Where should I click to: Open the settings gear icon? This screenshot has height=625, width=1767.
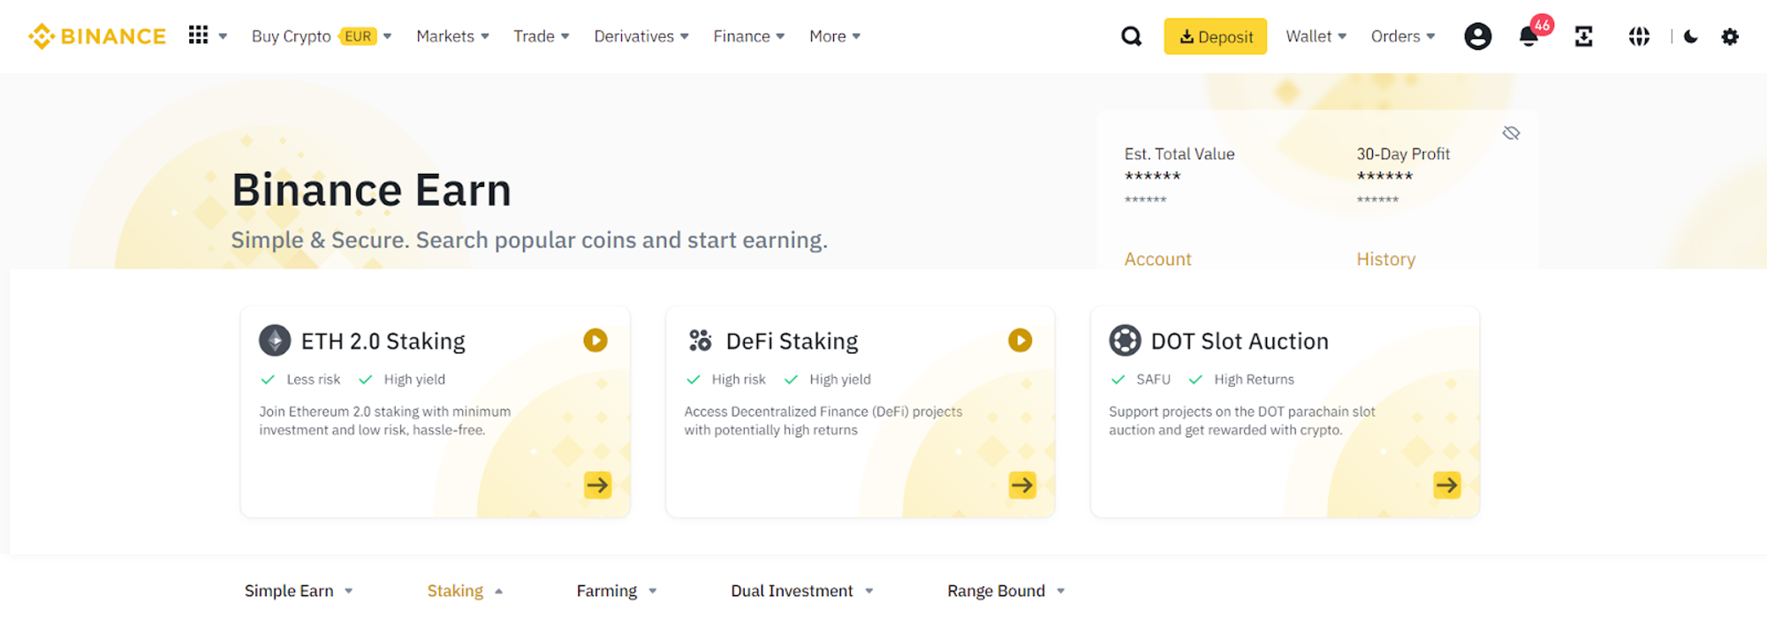pyautogui.click(x=1730, y=36)
